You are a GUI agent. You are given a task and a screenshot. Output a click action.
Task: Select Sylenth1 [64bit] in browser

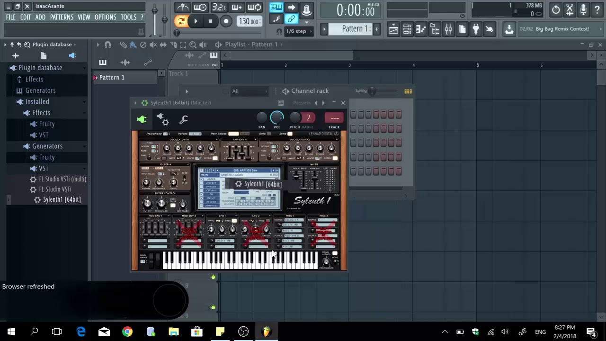(62, 199)
